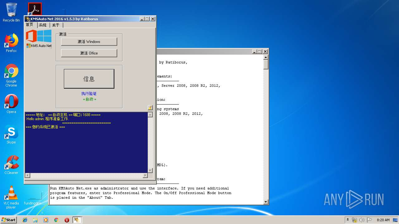Image resolution: width=399 pixels, height=224 pixels.
Task: Click the KMS Auto Net logo image
Action: pyautogui.click(x=39, y=39)
